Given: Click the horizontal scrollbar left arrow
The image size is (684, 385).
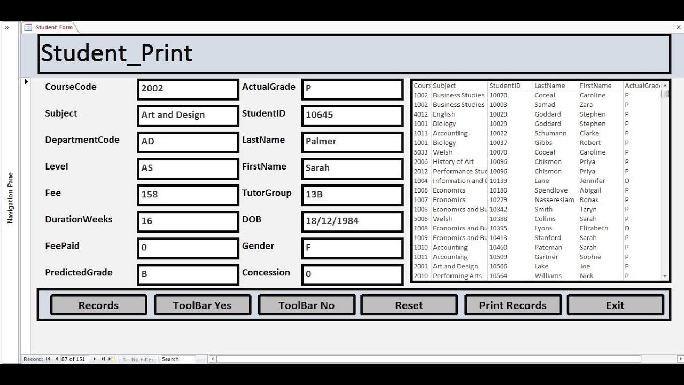Looking at the screenshot, I should pyautogui.click(x=213, y=359).
